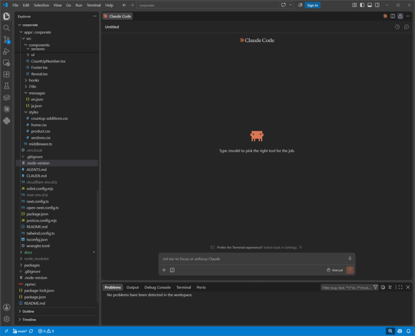Toggle the bottom panel layout button
This screenshot has height=336, width=415.
click(x=370, y=5)
